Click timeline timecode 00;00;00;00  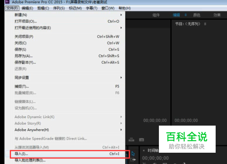click(x=155, y=158)
